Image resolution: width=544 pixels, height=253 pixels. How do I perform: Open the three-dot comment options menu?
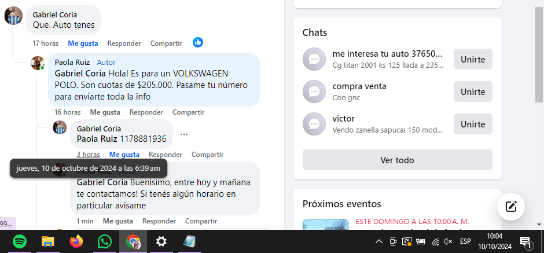point(184,134)
